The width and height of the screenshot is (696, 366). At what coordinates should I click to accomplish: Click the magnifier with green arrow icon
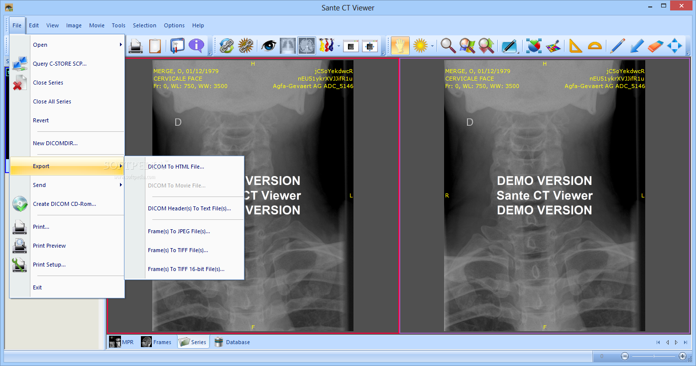pyautogui.click(x=486, y=46)
